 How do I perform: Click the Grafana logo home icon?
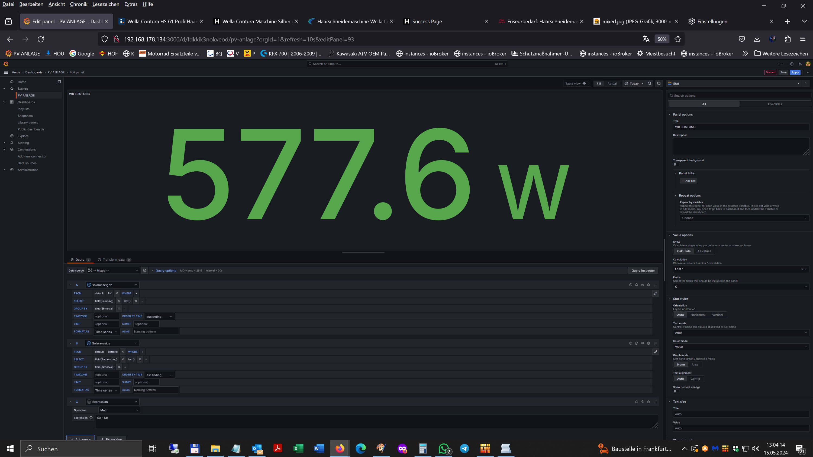coord(6,64)
